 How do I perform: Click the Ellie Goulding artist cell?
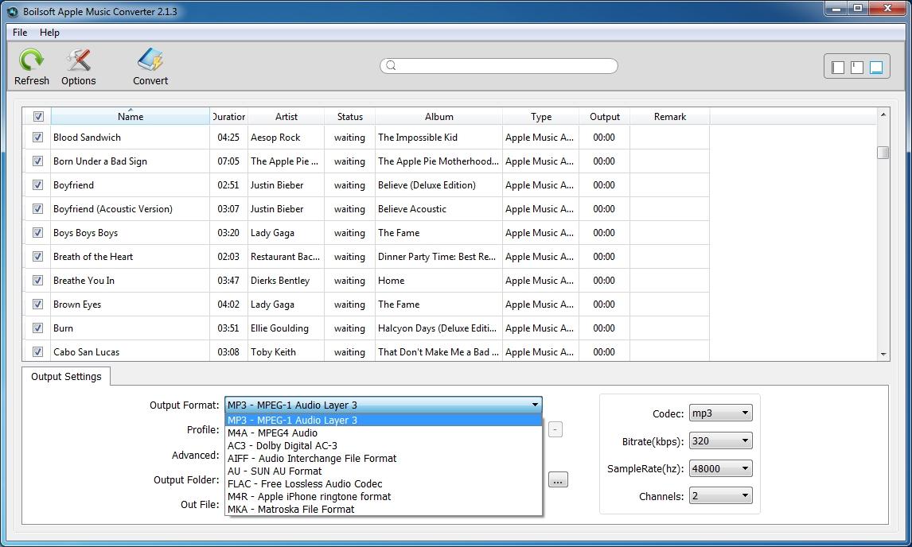pyautogui.click(x=286, y=328)
